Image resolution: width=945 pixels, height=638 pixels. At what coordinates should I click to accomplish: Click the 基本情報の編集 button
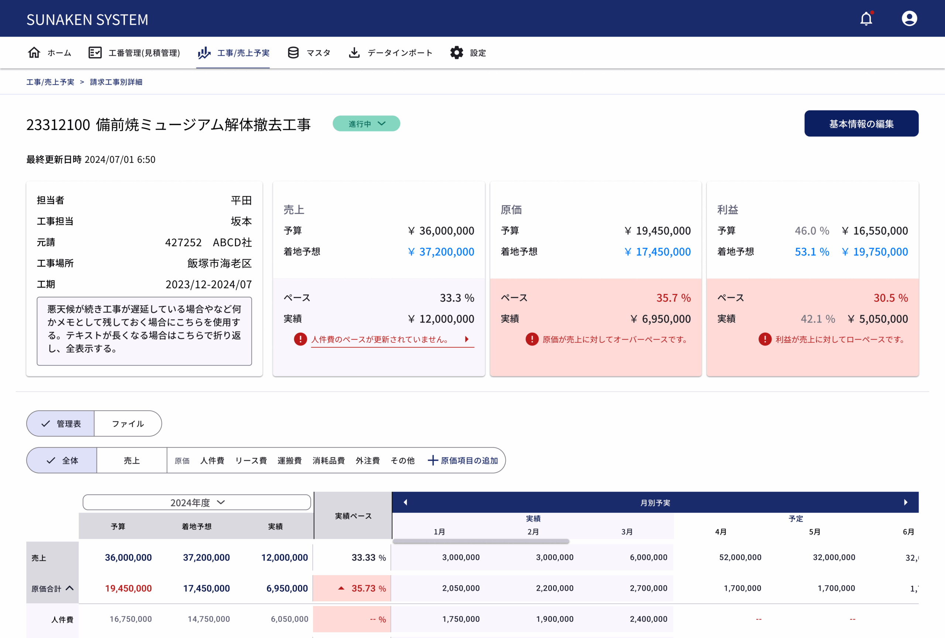[x=861, y=124]
